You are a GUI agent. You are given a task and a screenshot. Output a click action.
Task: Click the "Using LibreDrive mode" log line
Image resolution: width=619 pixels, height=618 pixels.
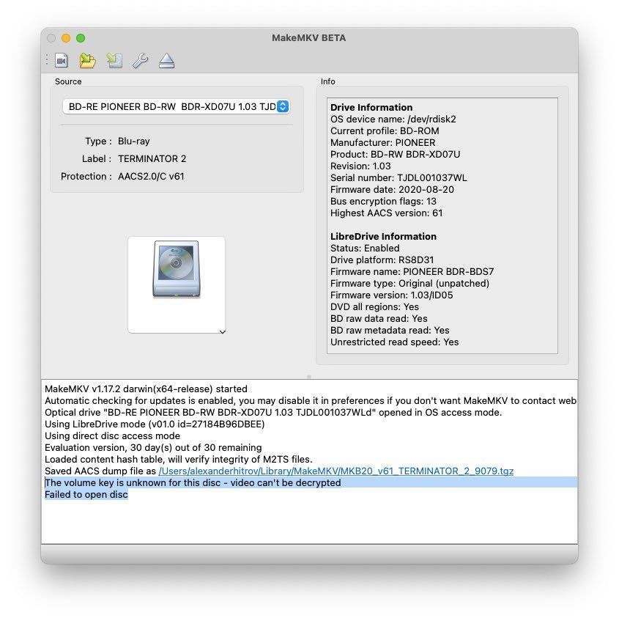[155, 424]
